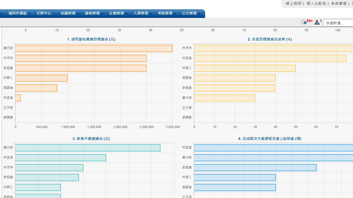The image size is (353, 198).
Task: Open the 人事管理 dropdown
Action: click(142, 13)
